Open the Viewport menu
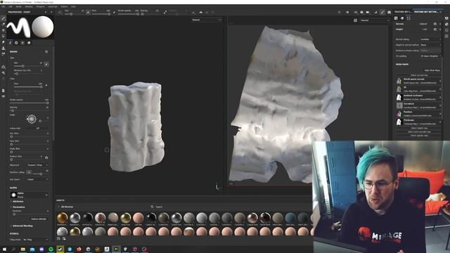Screen dimensions: 450x253 point(40,6)
